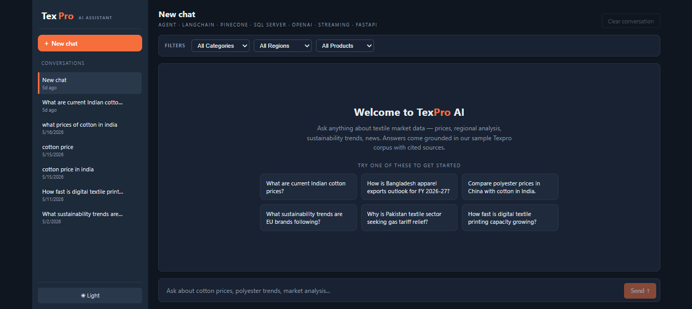Start a new chat with the orange button
Viewport: 692px width, 309px height.
click(90, 43)
